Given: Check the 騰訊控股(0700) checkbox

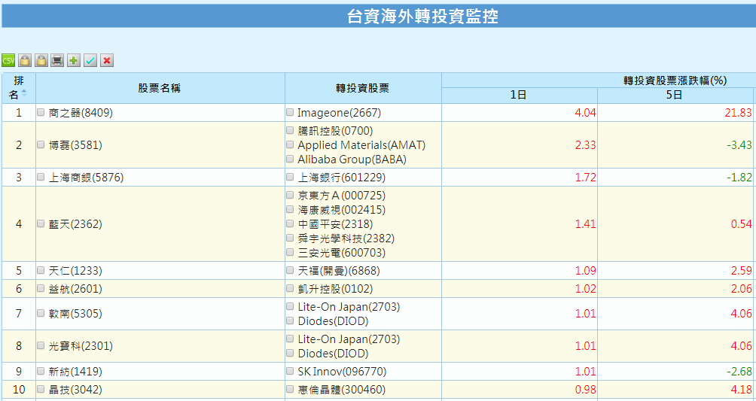Looking at the screenshot, I should (290, 130).
